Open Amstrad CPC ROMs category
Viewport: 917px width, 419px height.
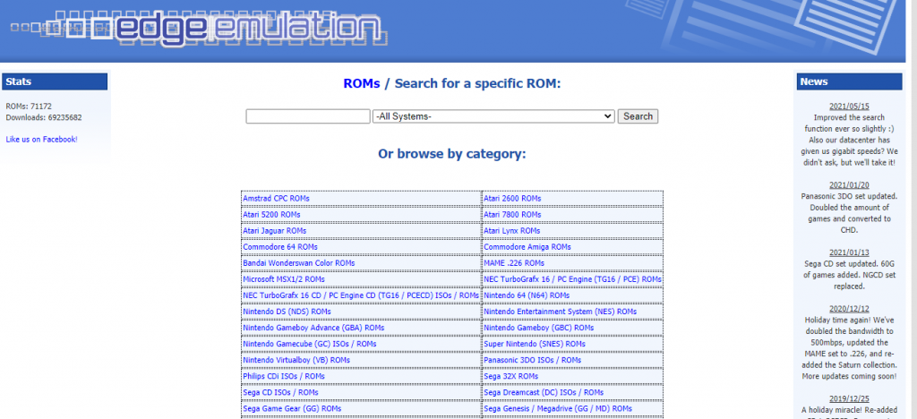coord(276,199)
